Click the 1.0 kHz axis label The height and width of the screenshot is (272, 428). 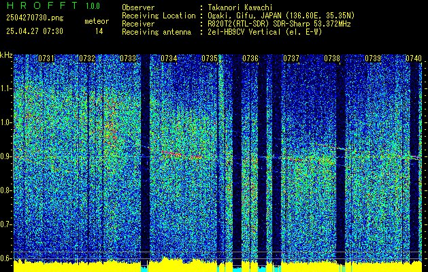pos(5,122)
